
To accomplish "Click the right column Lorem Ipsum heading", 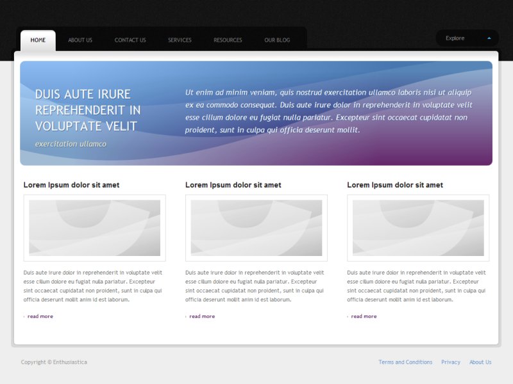I will (x=395, y=185).
